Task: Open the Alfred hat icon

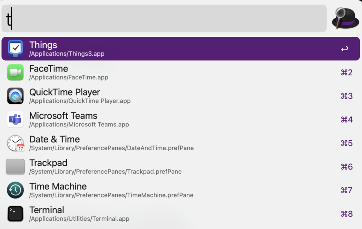Action: coord(345,18)
